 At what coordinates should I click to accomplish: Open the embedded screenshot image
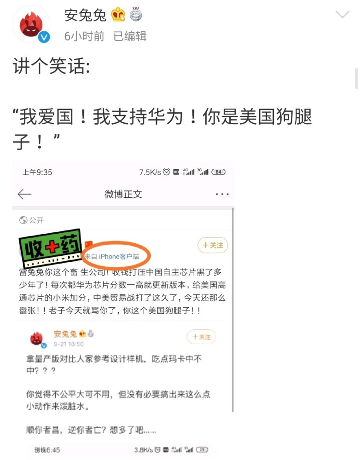[x=123, y=310]
